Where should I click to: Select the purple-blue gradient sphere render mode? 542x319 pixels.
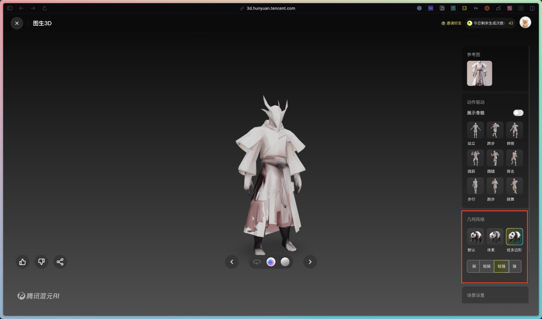pyautogui.click(x=271, y=262)
